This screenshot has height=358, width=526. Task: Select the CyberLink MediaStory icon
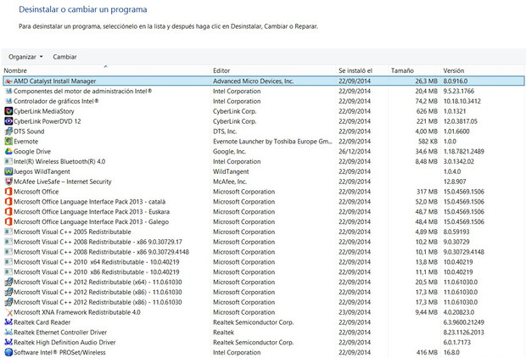(x=8, y=111)
